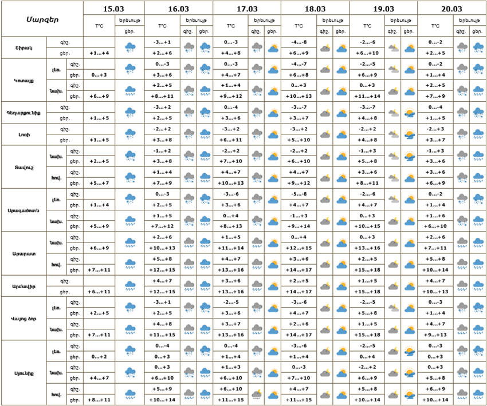Select Կոտայք նախ. 17.03 daytime partly-sunny icon
Image resolution: width=487 pixels, height=406 pixels.
point(273,91)
